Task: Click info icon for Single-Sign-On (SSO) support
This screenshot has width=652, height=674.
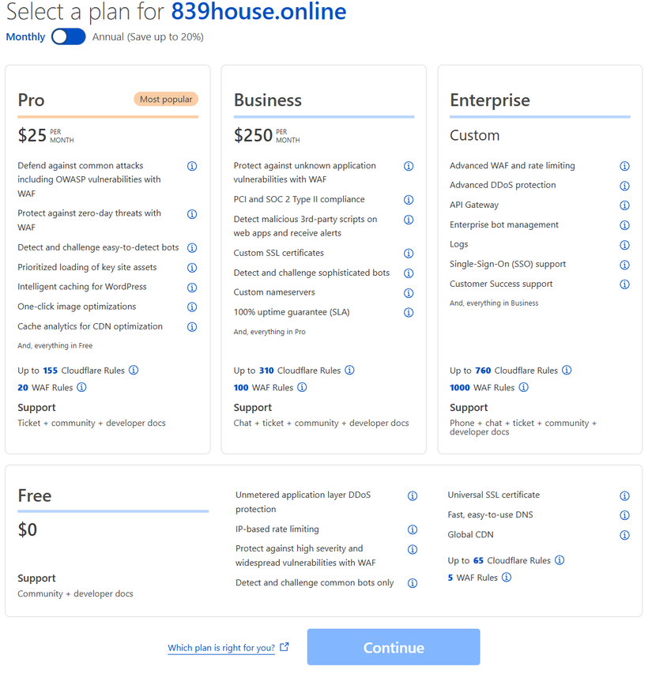Action: [624, 265]
